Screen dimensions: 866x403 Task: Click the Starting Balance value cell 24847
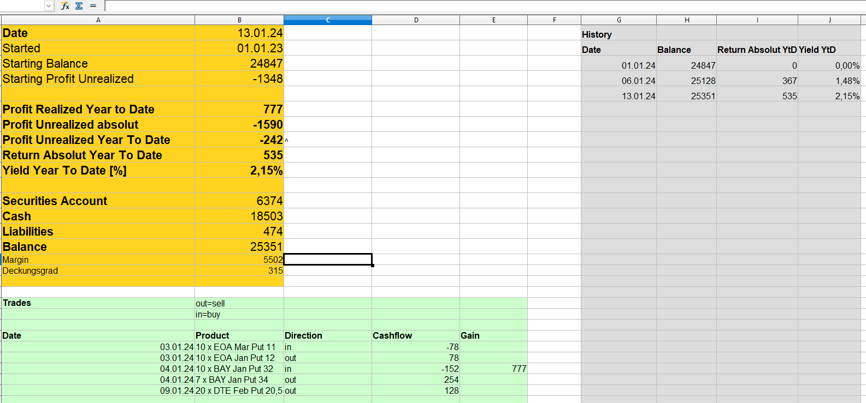coord(239,64)
